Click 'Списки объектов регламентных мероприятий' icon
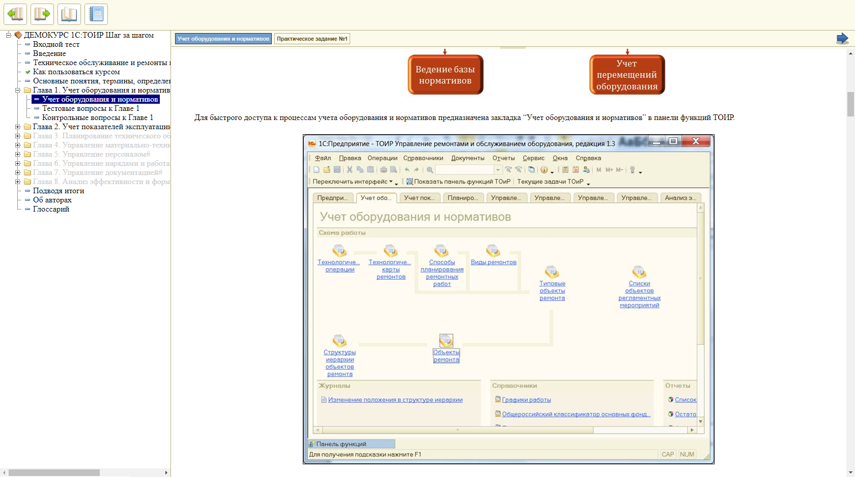The width and height of the screenshot is (855, 477). tap(639, 272)
